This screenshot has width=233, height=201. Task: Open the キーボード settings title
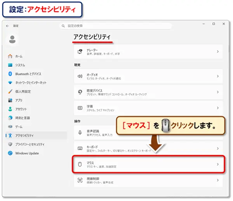tap(92, 147)
